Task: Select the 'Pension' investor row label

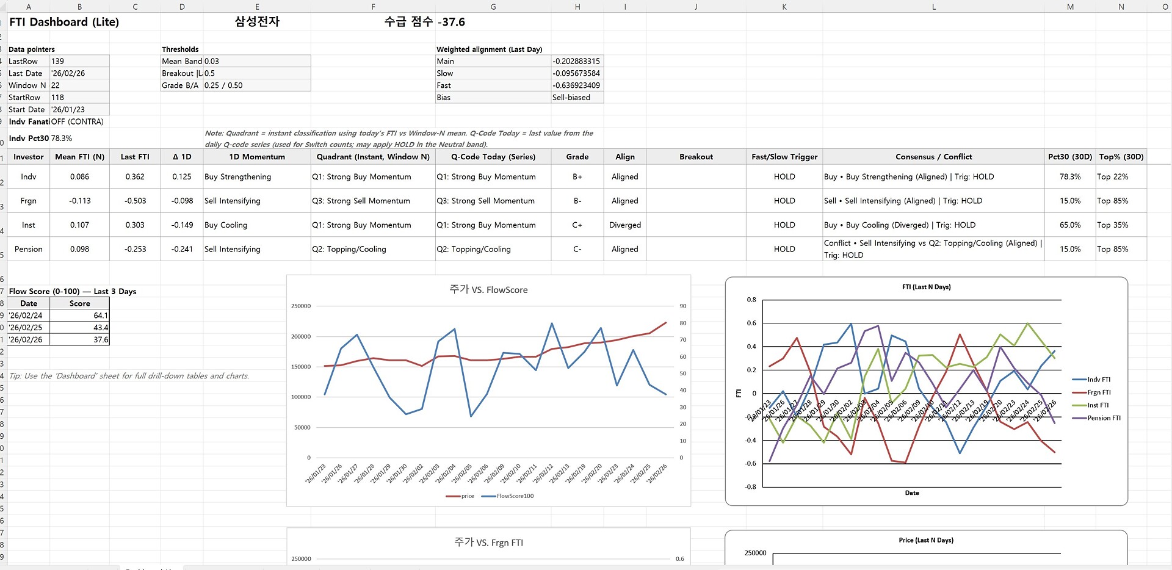Action: 29,249
